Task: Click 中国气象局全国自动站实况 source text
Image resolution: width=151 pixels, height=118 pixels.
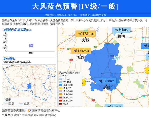Action: pyautogui.click(x=39, y=115)
